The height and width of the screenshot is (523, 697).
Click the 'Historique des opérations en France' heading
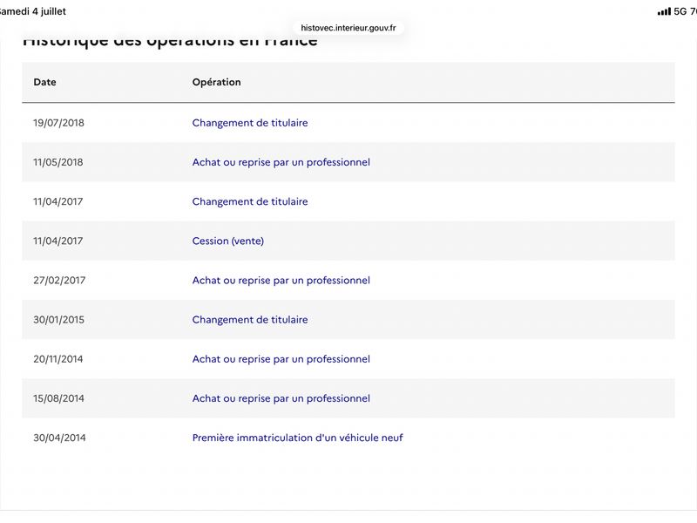coord(170,41)
